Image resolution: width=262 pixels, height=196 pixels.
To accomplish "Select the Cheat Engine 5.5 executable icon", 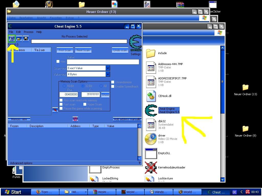I will (x=151, y=110).
